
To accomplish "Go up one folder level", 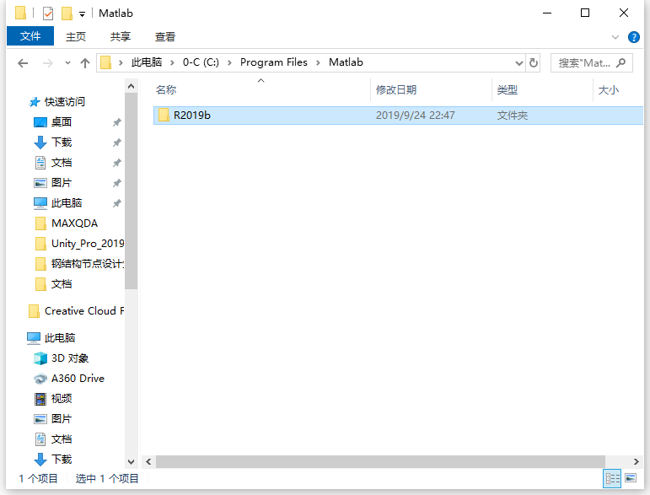I will pos(85,63).
